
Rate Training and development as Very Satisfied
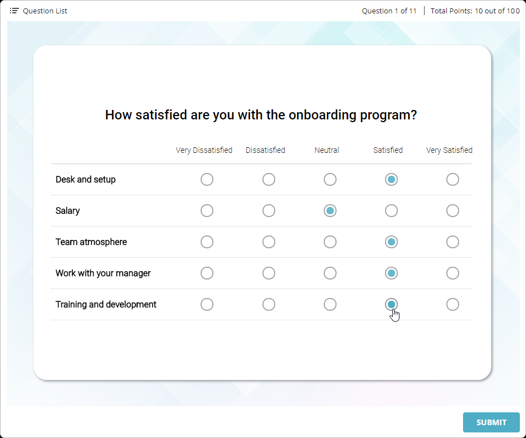[452, 304]
